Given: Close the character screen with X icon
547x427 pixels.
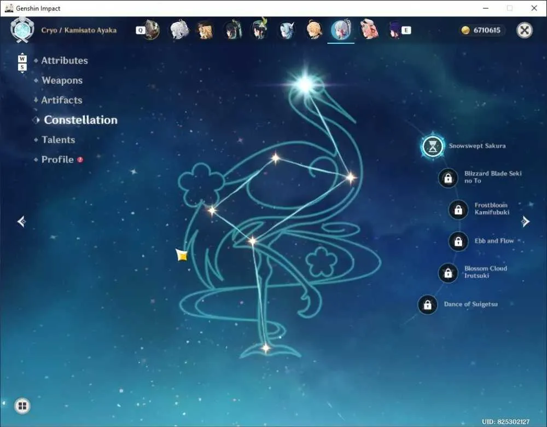Looking at the screenshot, I should (x=525, y=30).
